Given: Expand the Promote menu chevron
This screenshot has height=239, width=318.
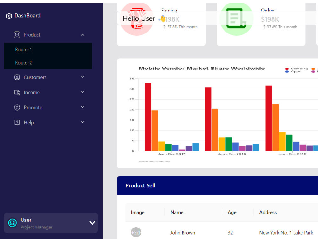Looking at the screenshot, I should tap(83, 107).
